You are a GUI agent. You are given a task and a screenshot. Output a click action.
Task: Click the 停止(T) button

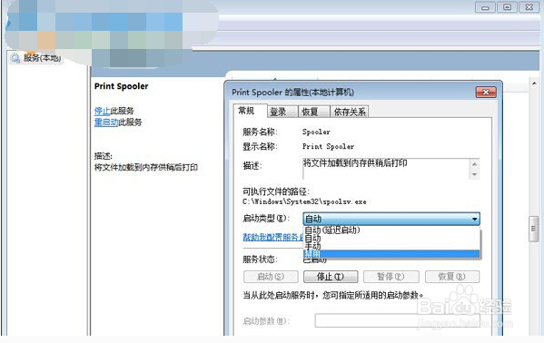[x=331, y=277]
